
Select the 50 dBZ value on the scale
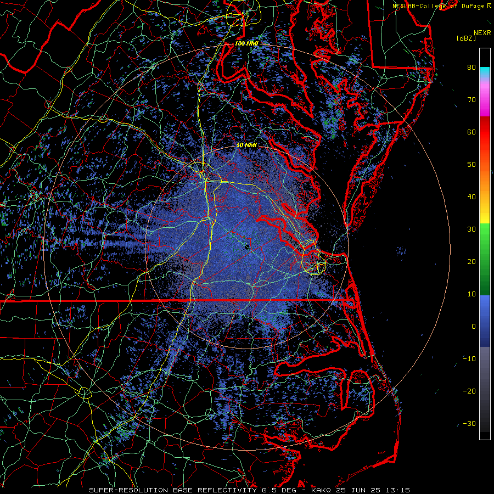[x=471, y=165]
